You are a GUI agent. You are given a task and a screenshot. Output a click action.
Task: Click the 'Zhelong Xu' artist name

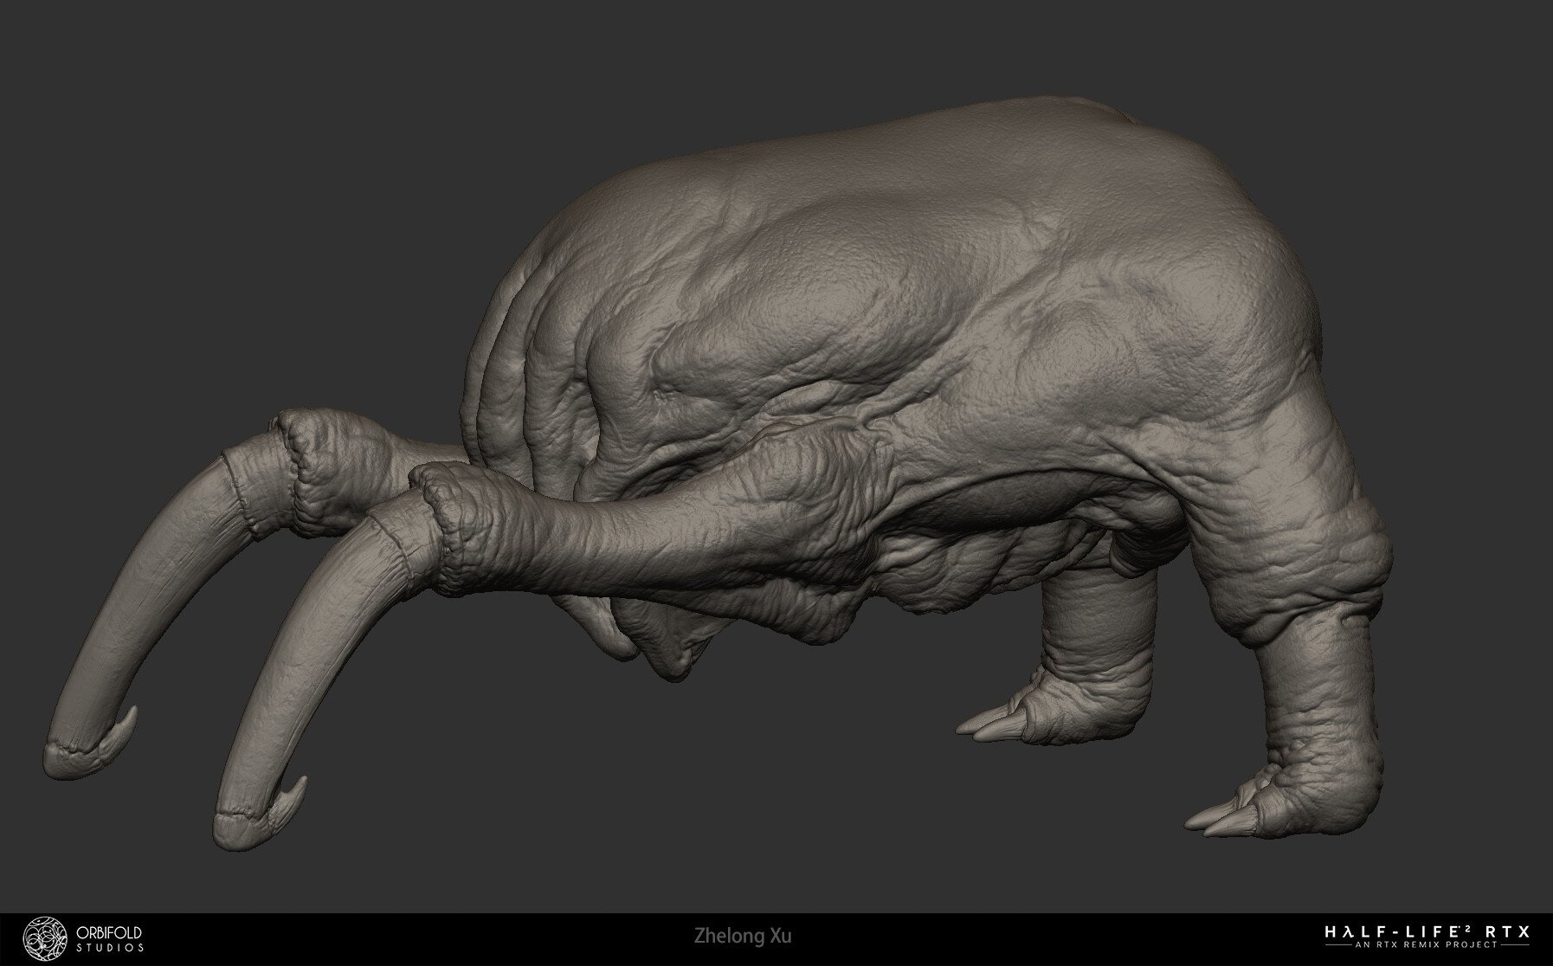coord(742,937)
